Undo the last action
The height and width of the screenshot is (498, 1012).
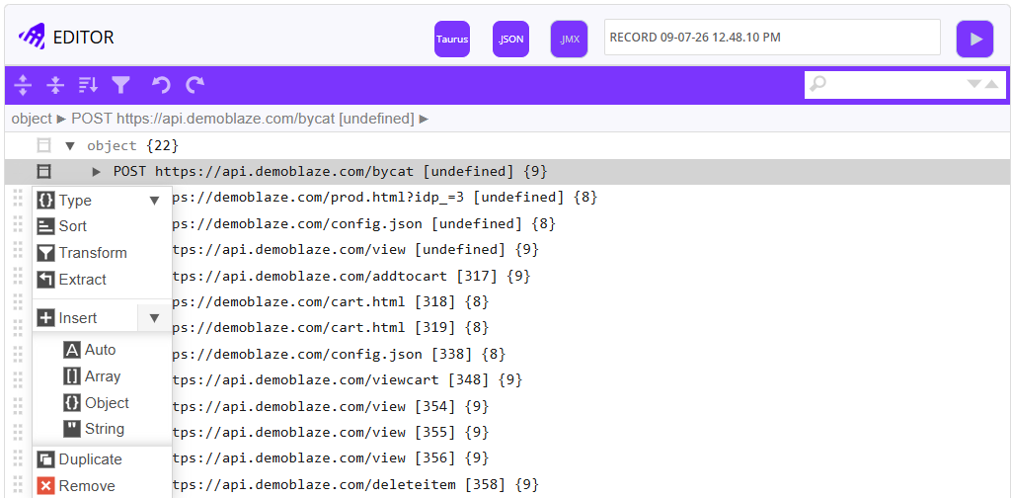161,85
